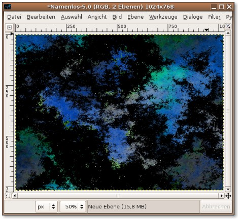Open the Filter menu
This screenshot has height=219, width=238.
coord(214,17)
